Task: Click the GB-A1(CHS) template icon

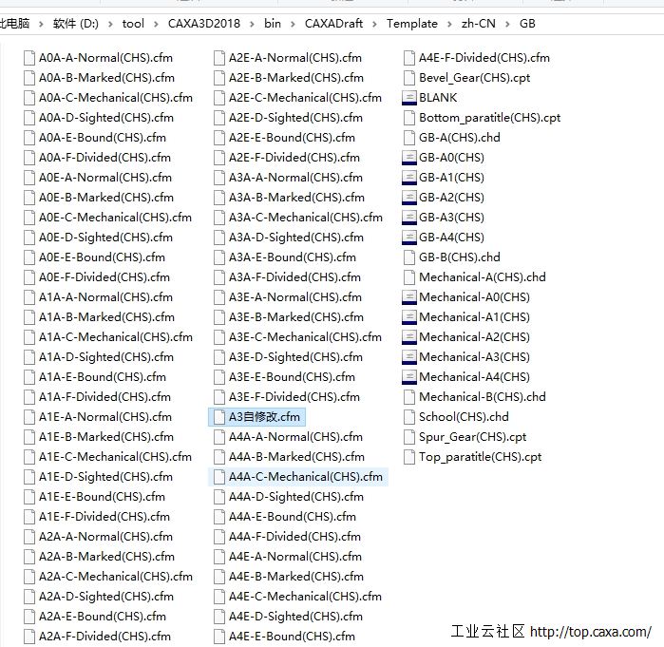Action: click(x=409, y=178)
